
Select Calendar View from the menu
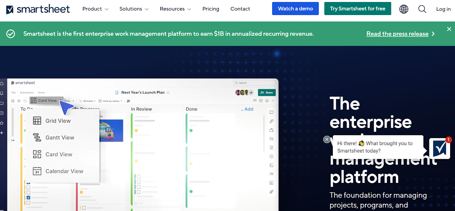pos(58,171)
